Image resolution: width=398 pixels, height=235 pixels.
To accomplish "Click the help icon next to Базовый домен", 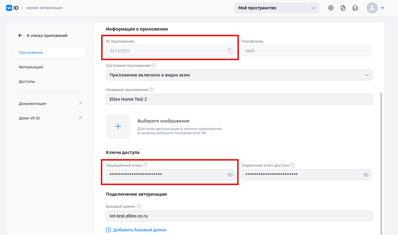I will pyautogui.click(x=139, y=206).
